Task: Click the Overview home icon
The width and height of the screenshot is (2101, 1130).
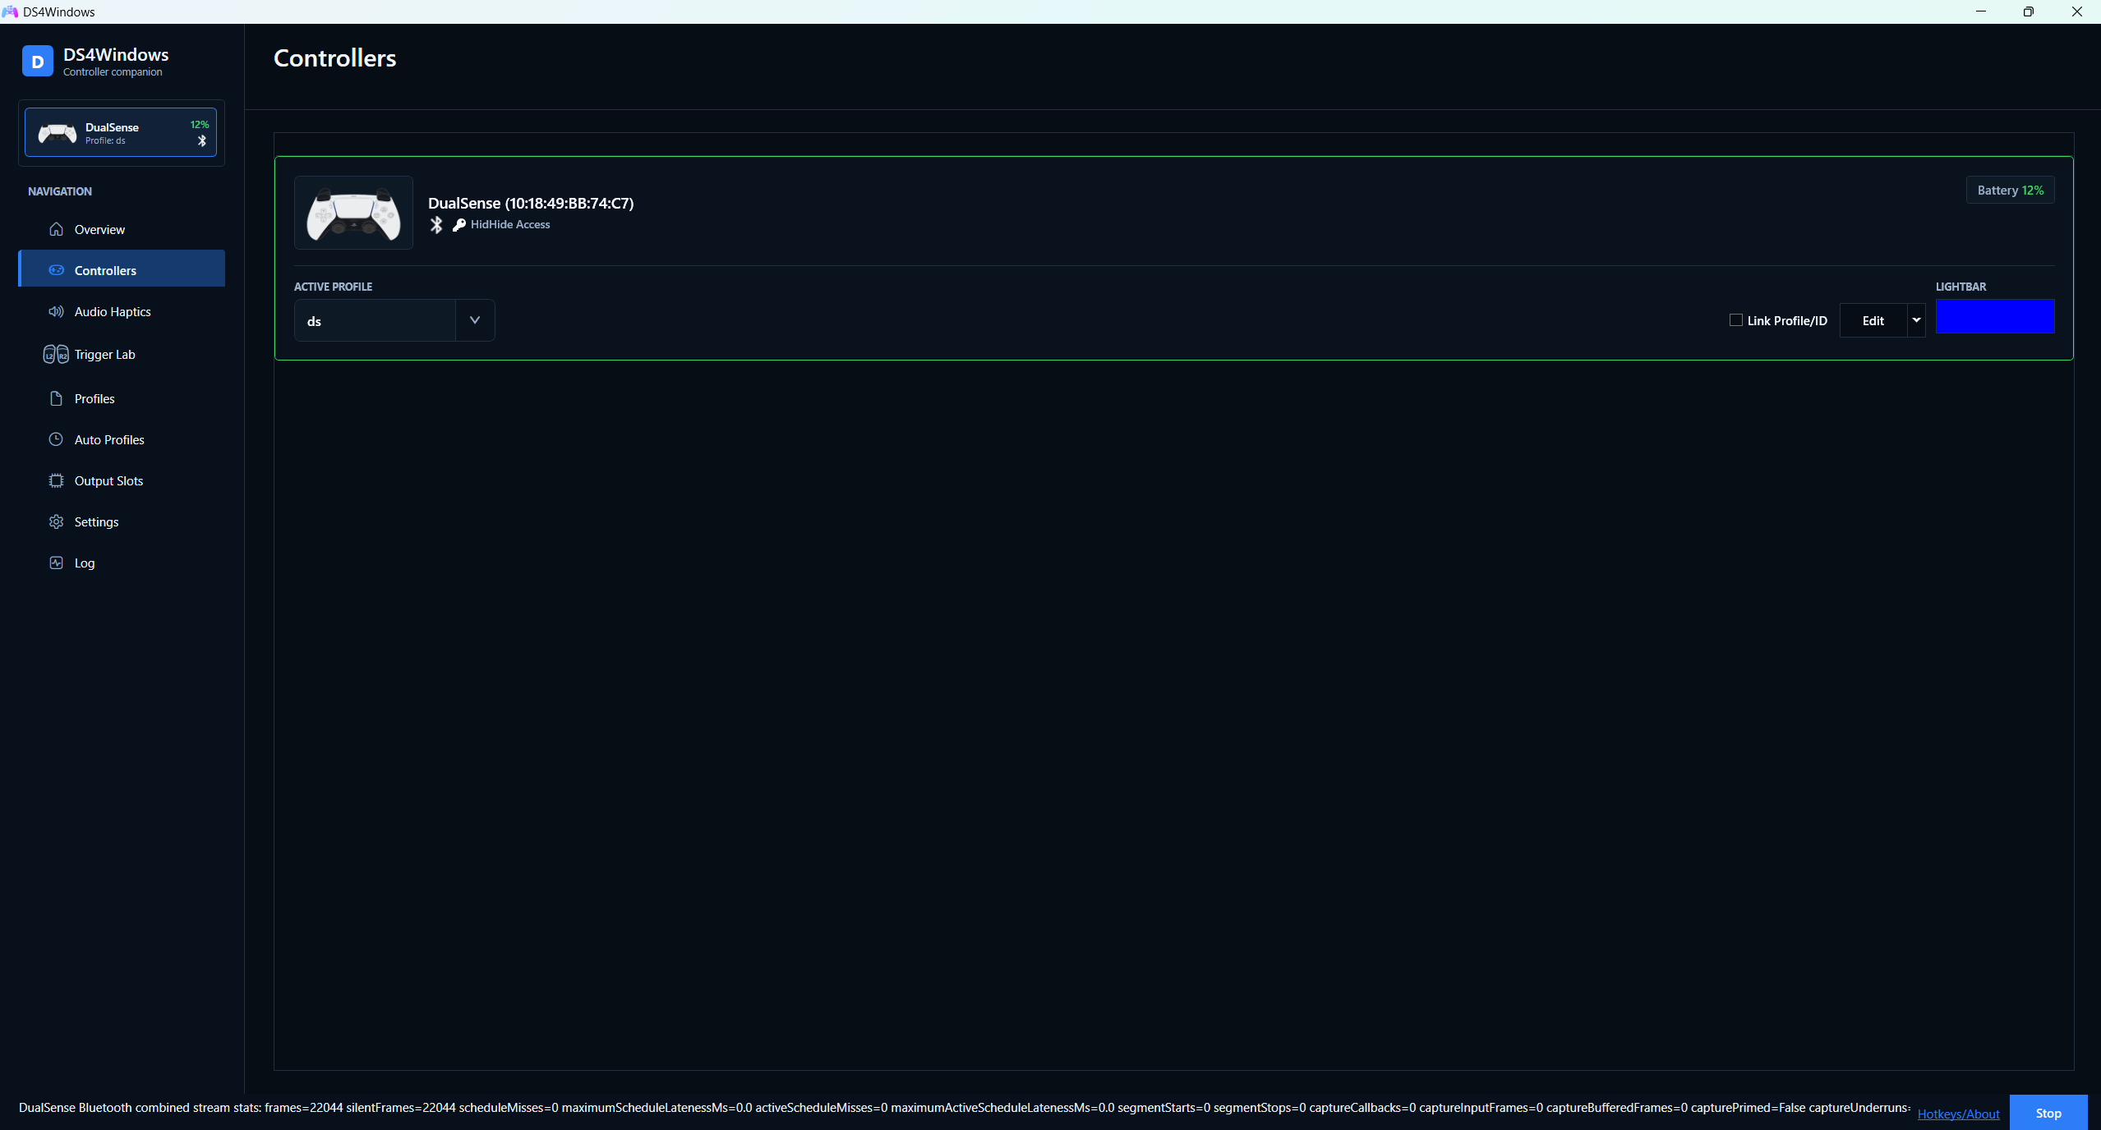Action: pos(56,229)
